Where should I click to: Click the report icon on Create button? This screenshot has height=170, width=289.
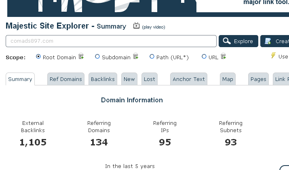268,41
